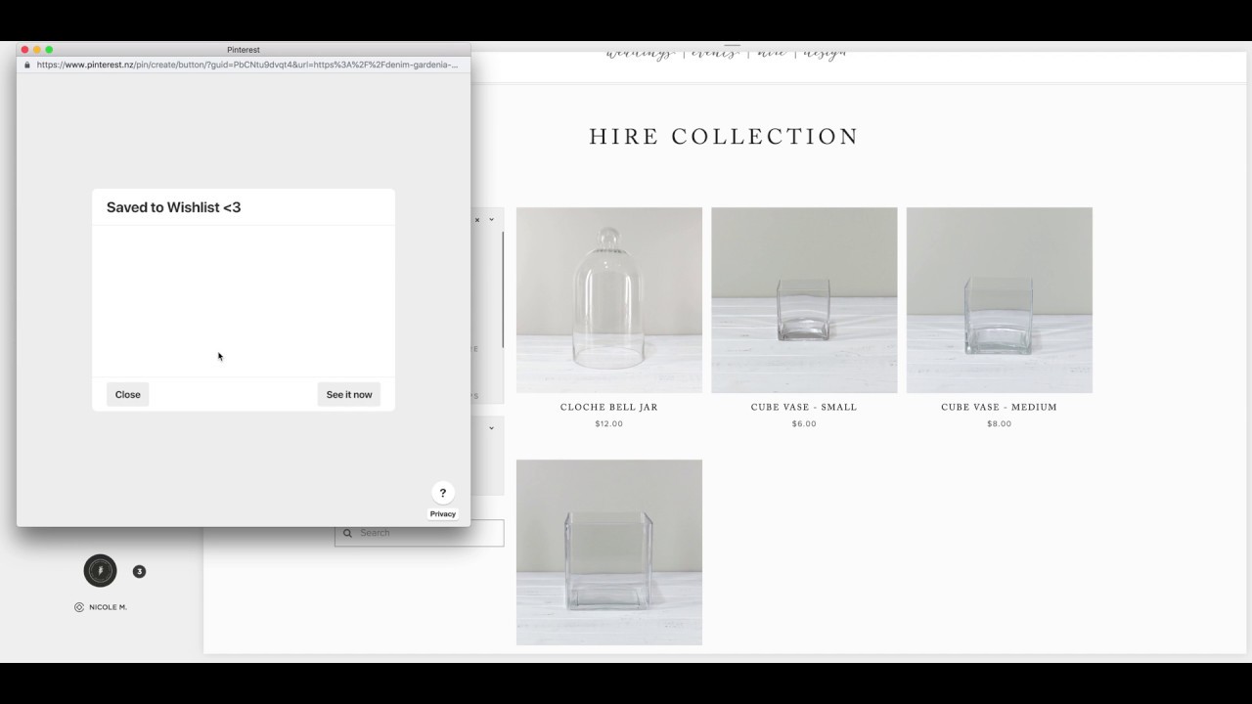Click the filter list scrollbar
The width and height of the screenshot is (1252, 704).
[x=503, y=289]
